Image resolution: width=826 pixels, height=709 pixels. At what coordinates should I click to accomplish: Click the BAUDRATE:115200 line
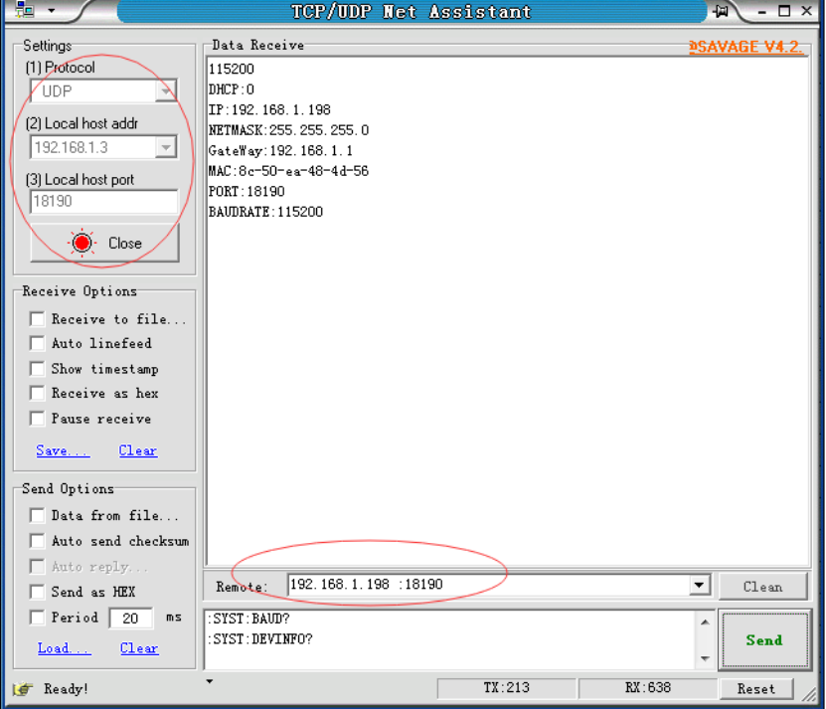(x=266, y=212)
